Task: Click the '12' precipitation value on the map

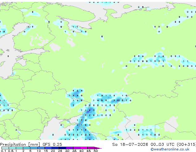Action: pos(118,100)
